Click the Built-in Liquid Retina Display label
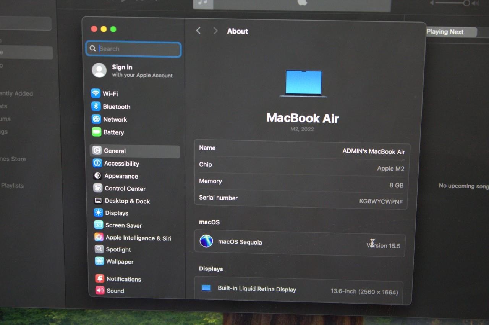The height and width of the screenshot is (325, 489). click(x=257, y=289)
